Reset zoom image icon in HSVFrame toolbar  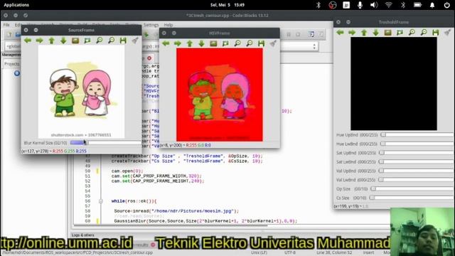click(x=213, y=43)
